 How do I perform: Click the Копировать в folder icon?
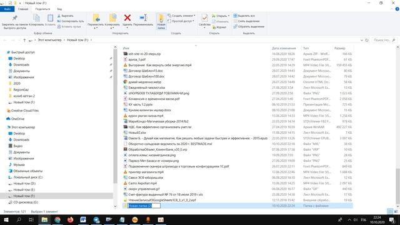point(112,18)
